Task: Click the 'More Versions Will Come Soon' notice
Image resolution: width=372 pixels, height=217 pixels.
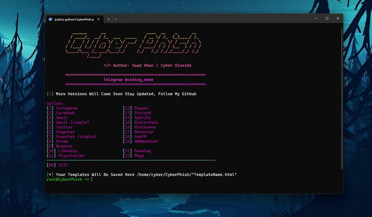Action: tap(126, 94)
